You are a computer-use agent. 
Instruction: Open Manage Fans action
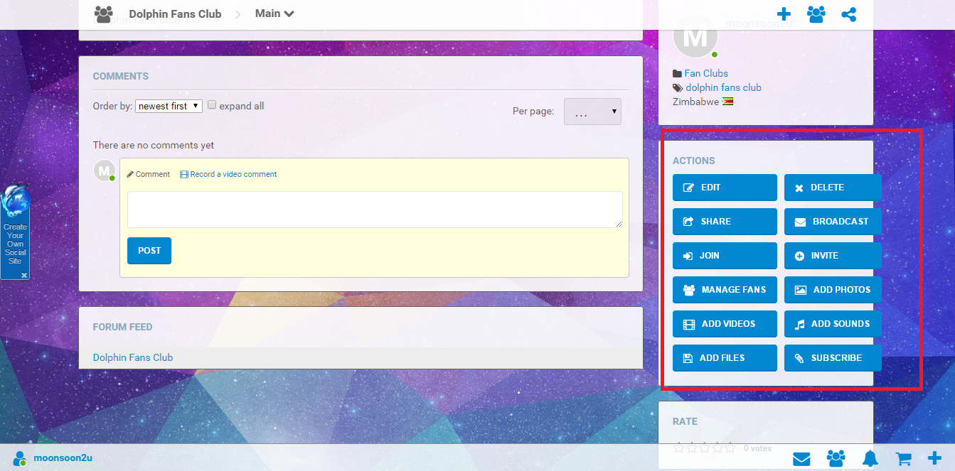click(x=725, y=290)
